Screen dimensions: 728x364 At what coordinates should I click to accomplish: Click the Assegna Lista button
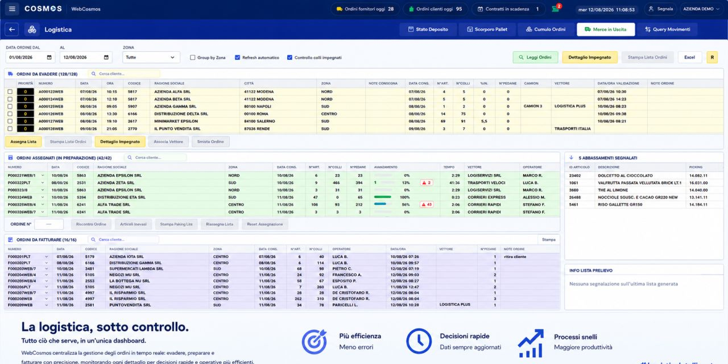[23, 142]
